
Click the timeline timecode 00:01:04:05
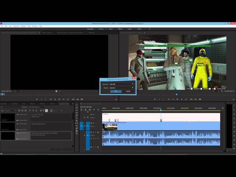click(86, 107)
